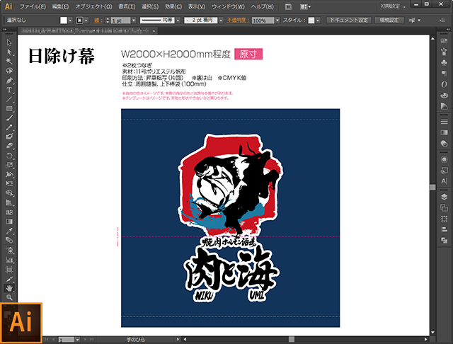Select the Pen tool
The width and height of the screenshot is (453, 344).
point(9,80)
